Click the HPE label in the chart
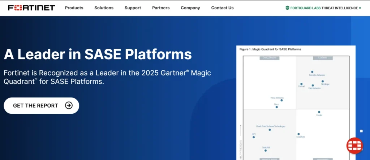Image resolution: width=370 pixels, height=160 pixels. [x=254, y=134]
